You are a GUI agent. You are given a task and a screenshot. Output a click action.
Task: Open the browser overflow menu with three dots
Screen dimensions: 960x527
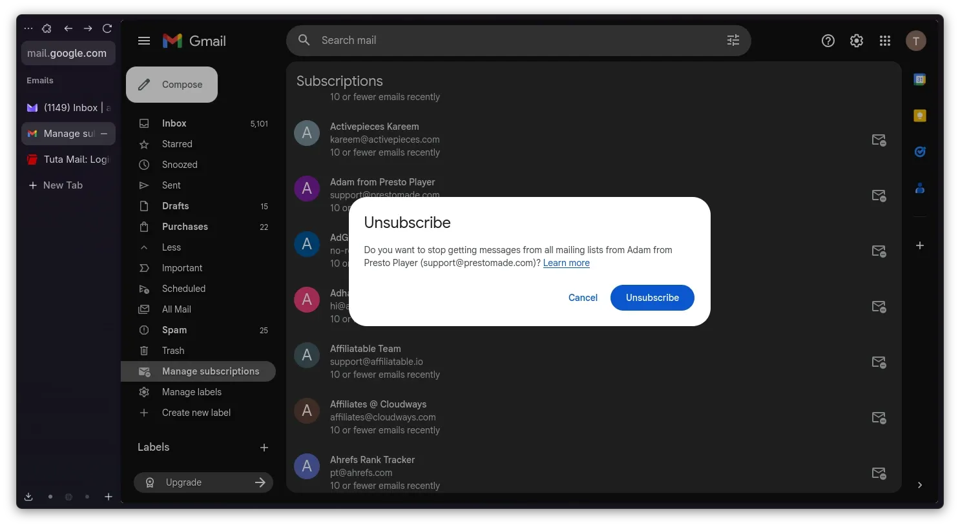[28, 28]
